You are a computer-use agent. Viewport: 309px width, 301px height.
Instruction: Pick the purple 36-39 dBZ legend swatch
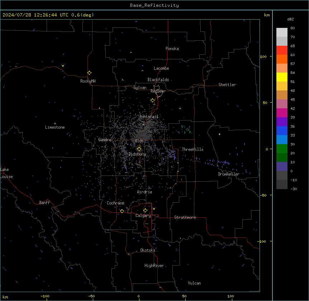click(x=282, y=122)
